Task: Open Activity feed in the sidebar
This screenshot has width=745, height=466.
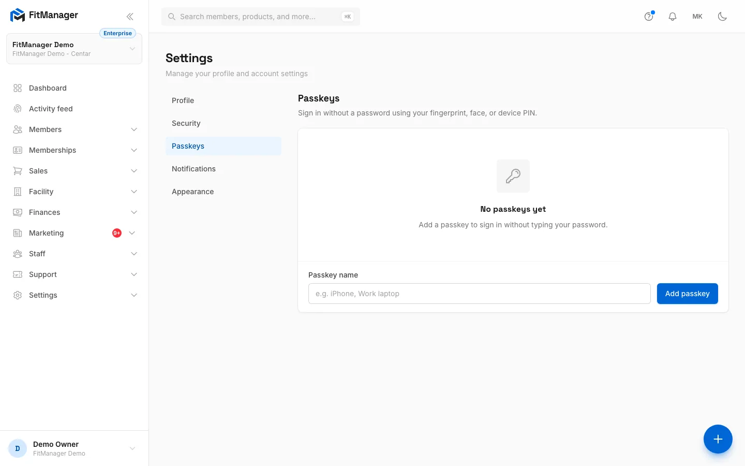Action: tap(74, 109)
